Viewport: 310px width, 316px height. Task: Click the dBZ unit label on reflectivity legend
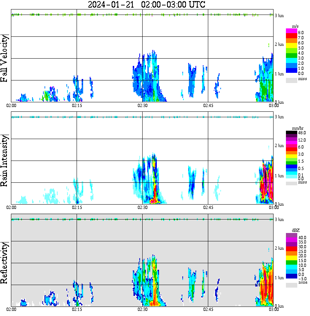(295, 230)
